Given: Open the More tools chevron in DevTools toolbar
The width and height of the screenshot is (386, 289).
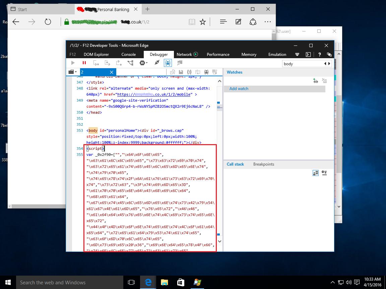Looking at the screenshot, I should click(x=297, y=54).
